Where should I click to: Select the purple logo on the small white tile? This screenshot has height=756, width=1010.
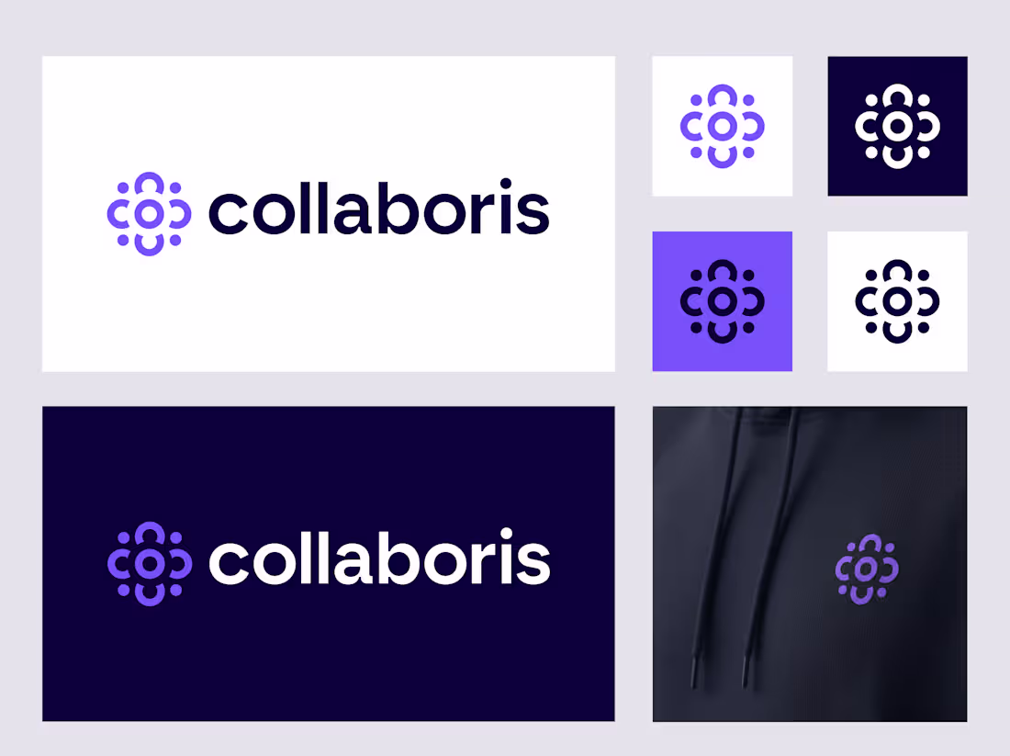point(722,127)
